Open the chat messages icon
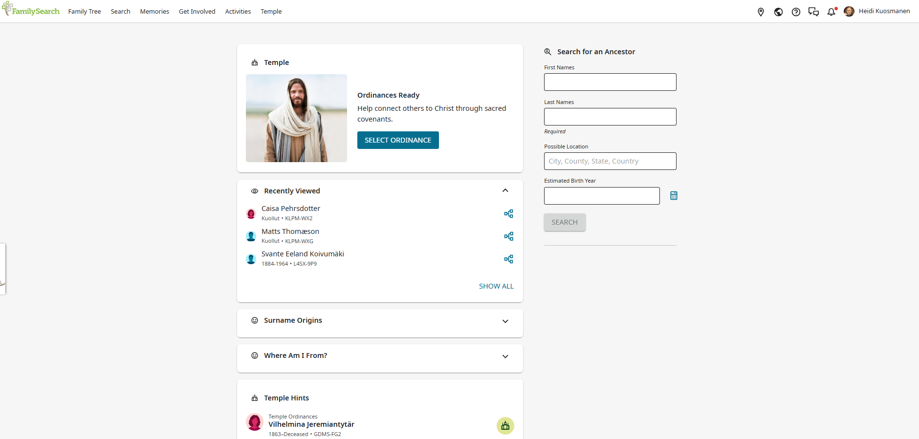This screenshot has width=919, height=439. click(813, 12)
